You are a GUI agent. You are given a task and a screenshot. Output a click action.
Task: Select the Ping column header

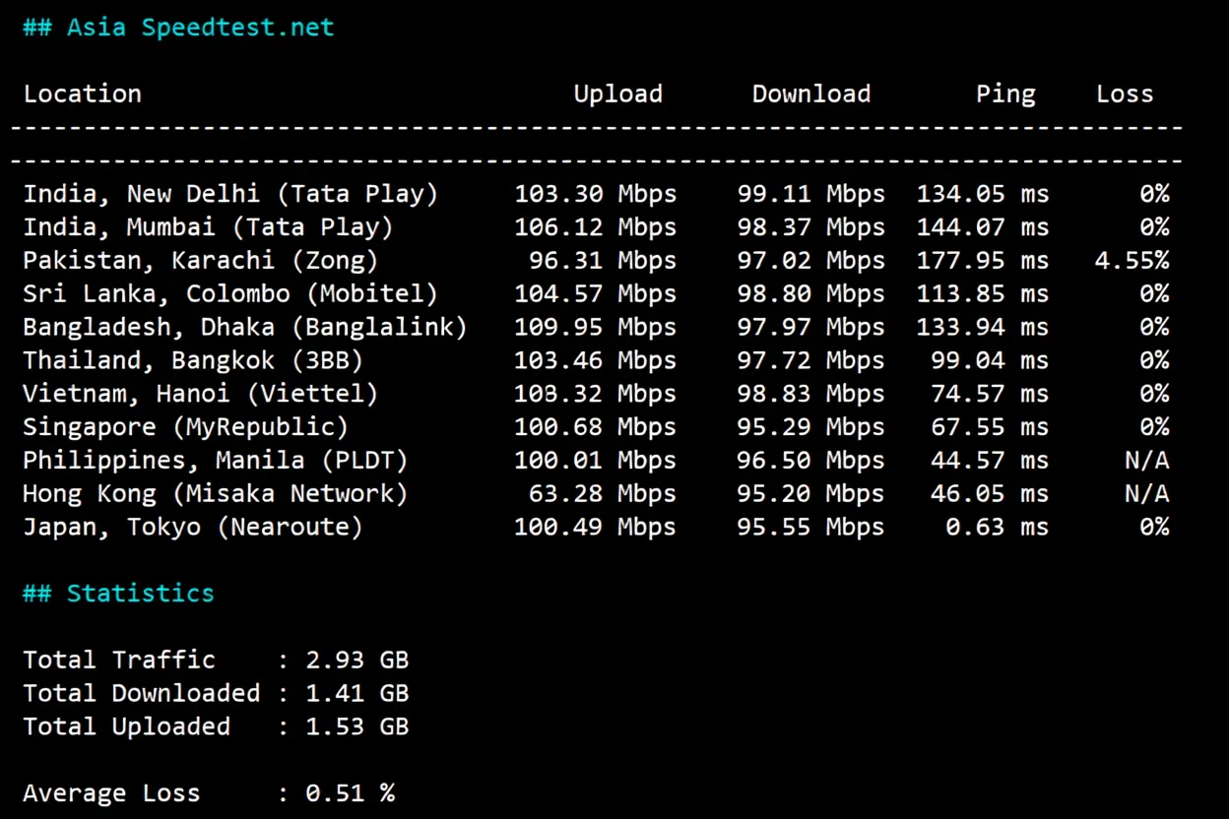(x=1005, y=94)
